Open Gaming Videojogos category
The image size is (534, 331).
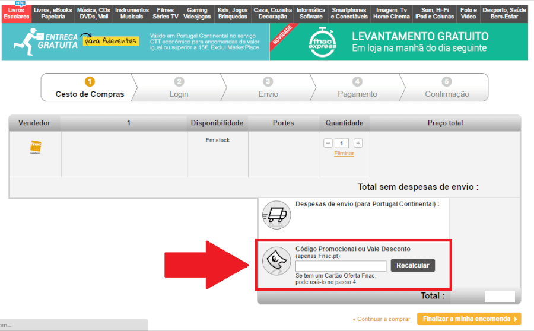(197, 14)
